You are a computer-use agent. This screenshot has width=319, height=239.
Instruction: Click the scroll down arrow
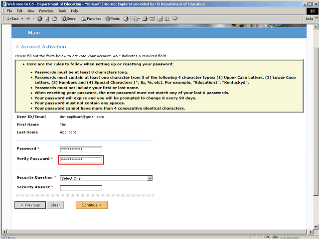click(x=316, y=227)
